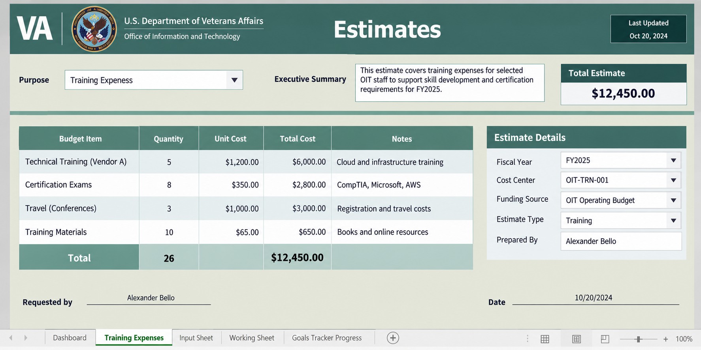Click the $650.00 total cost cell

tap(298, 232)
